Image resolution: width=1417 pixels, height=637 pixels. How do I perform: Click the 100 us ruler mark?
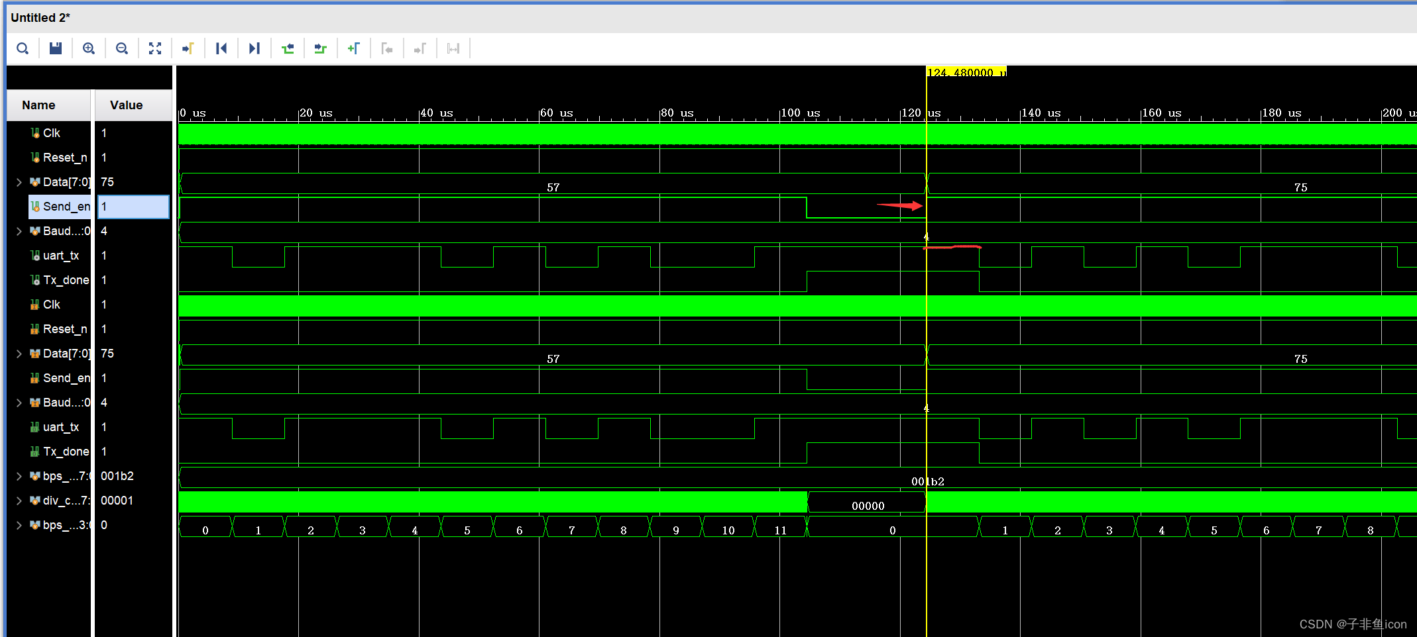pos(801,113)
